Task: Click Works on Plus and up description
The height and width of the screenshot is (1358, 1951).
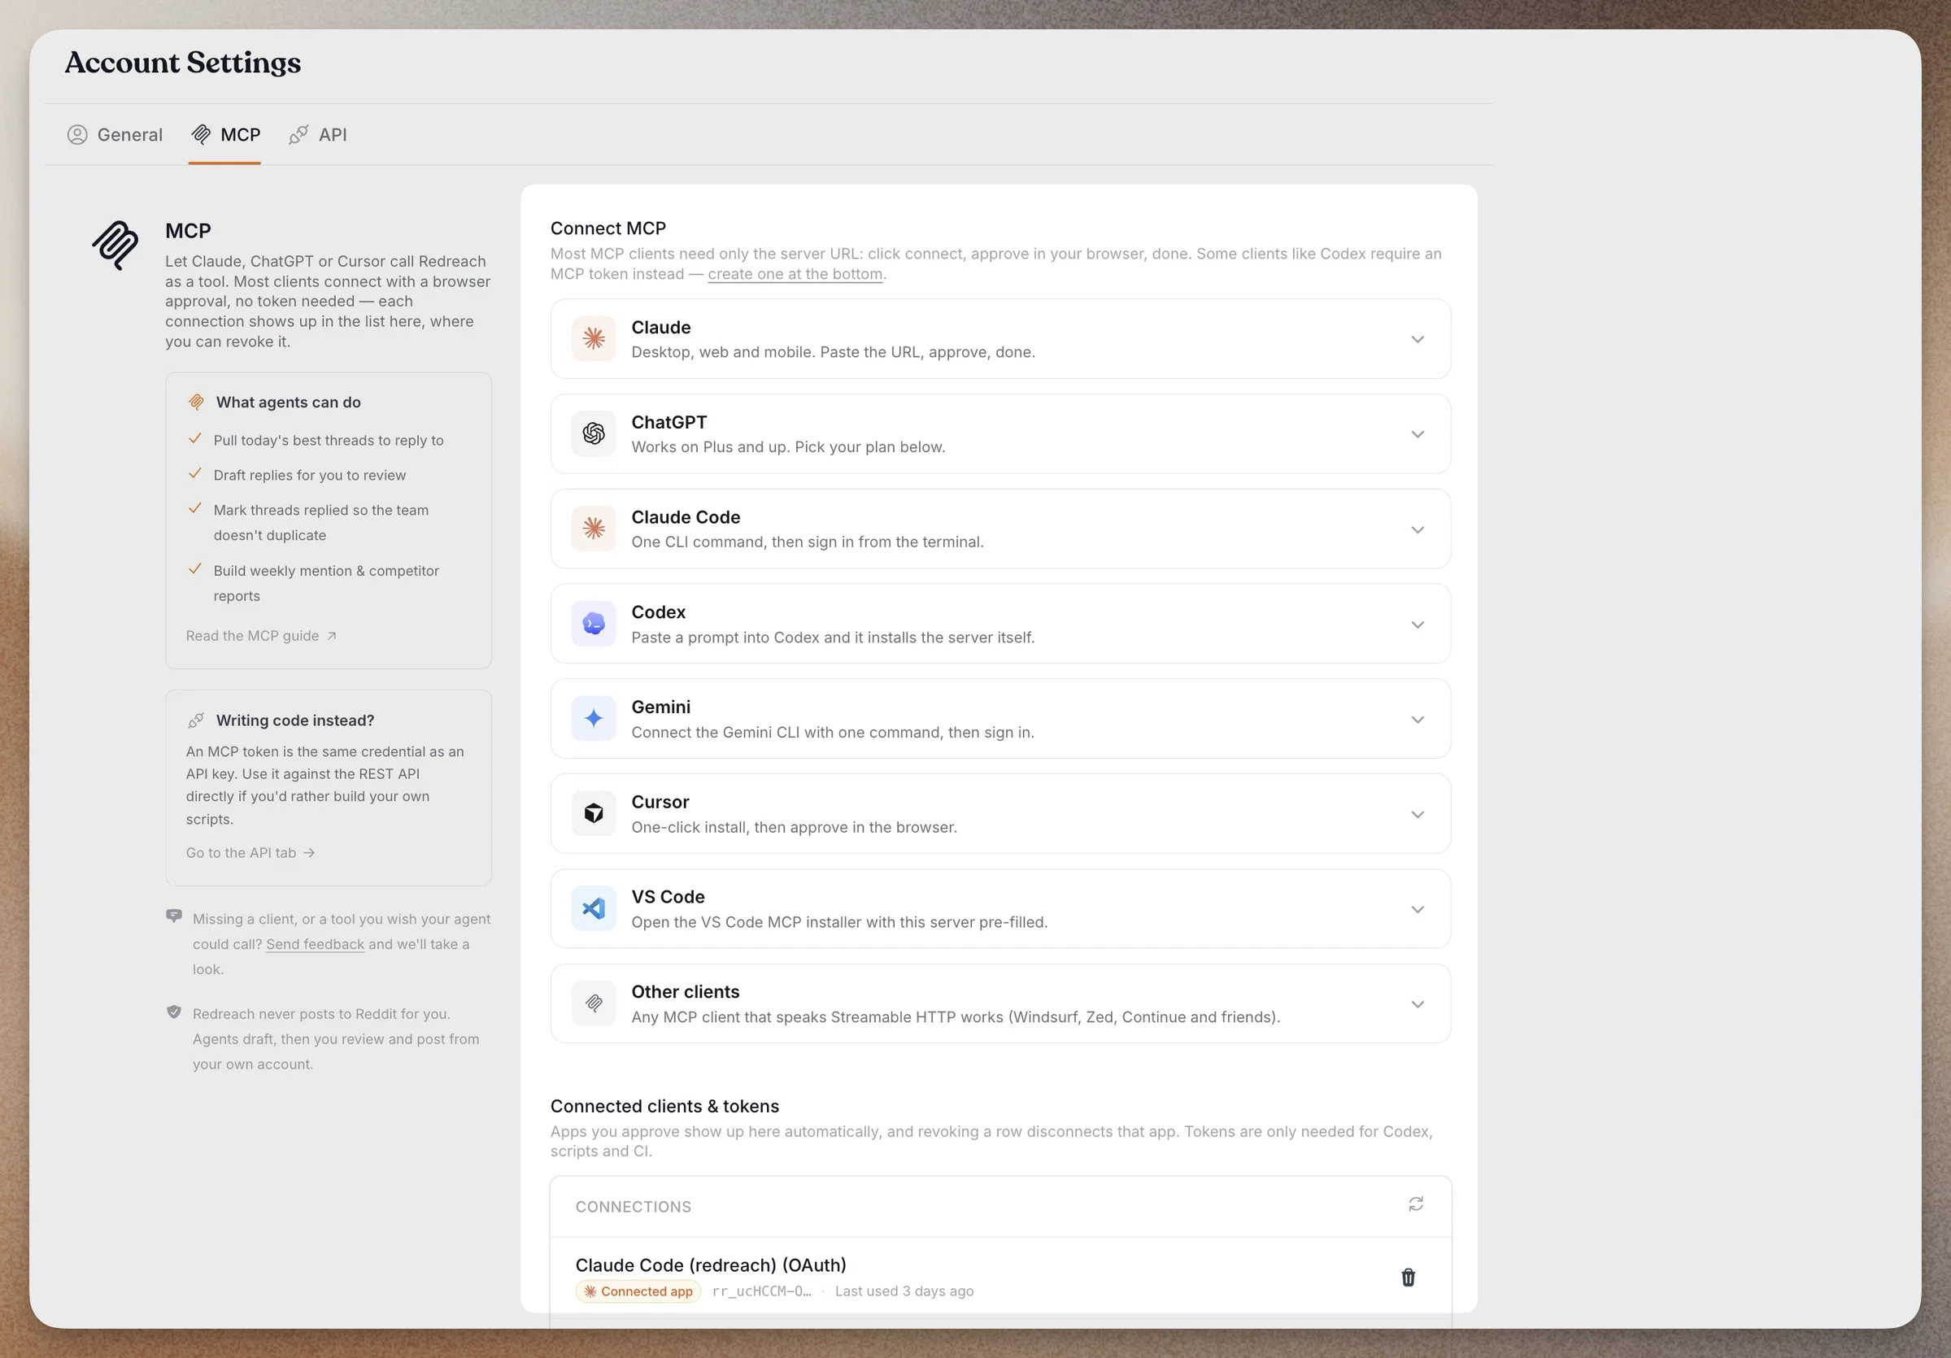Action: point(788,447)
